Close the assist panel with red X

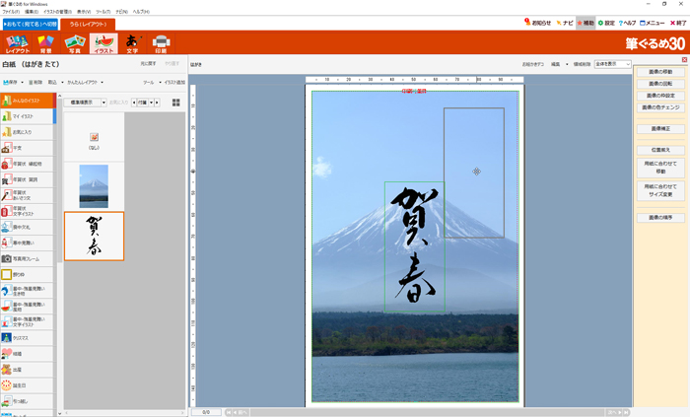pyautogui.click(x=684, y=60)
